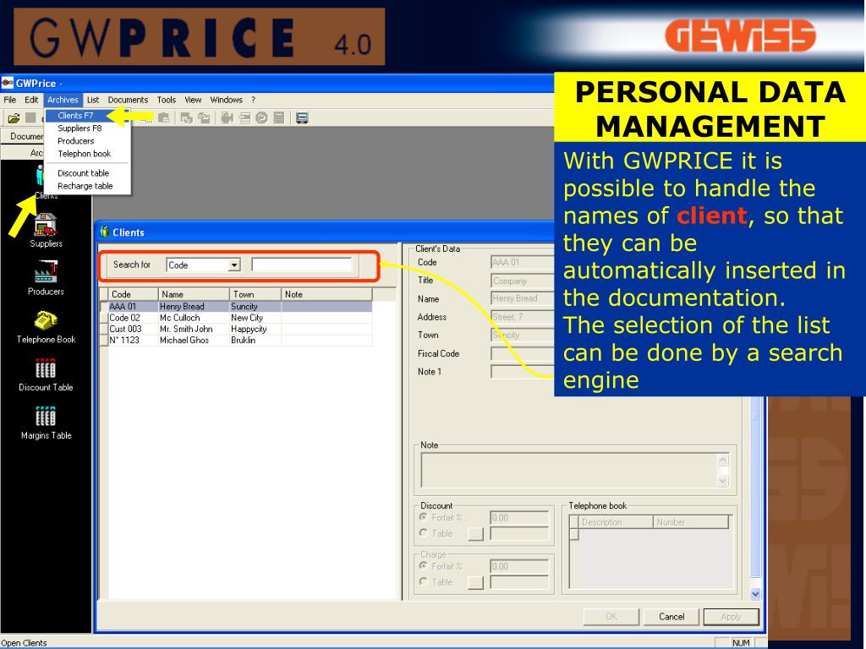Click the OK button
The width and height of the screenshot is (866, 649).
[611, 617]
